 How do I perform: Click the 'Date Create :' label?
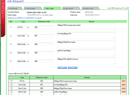[12, 15]
